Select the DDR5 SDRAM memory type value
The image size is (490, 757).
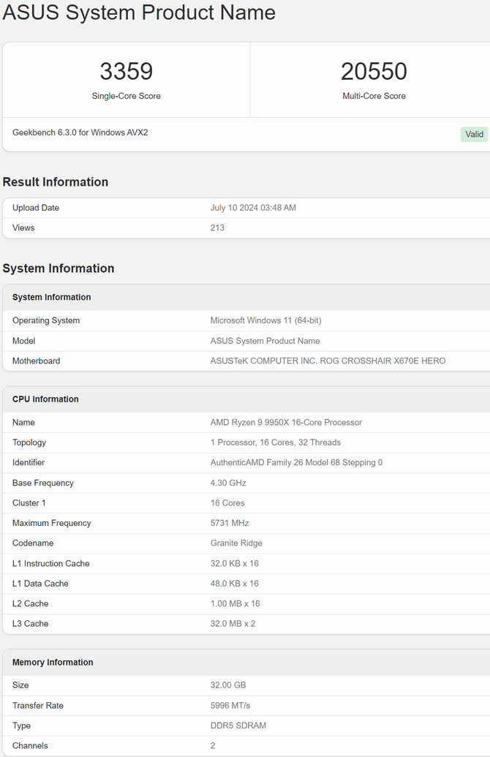coord(238,726)
